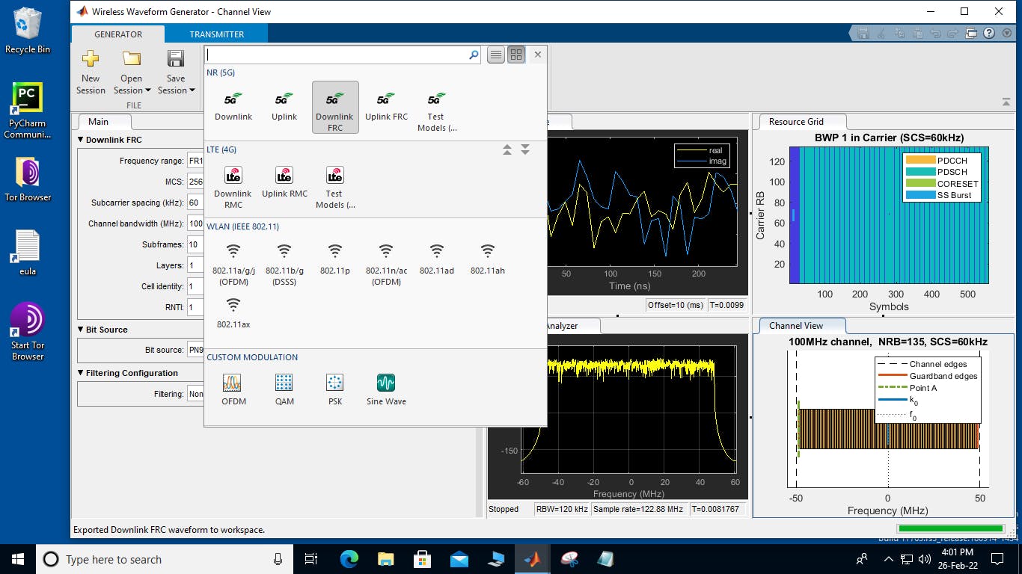
Task: Switch to the TRANSMITTER tab
Action: pyautogui.click(x=217, y=34)
